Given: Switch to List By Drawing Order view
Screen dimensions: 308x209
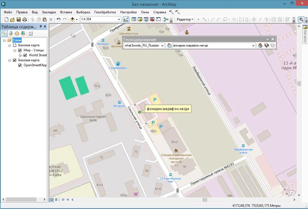Looking at the screenshot, I should (4, 34).
